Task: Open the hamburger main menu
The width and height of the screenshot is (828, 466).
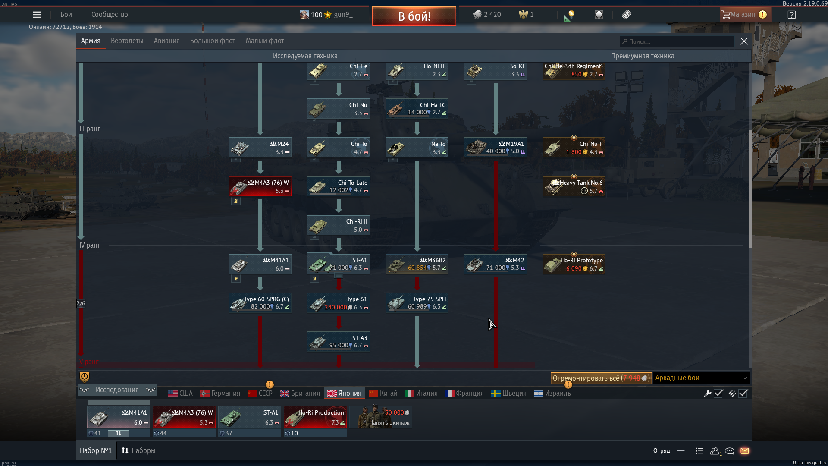Action: click(x=37, y=15)
